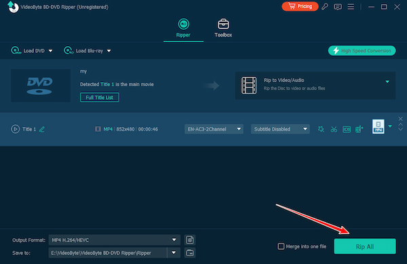The height and width of the screenshot is (264, 407).
Task: Switch to the Ripper tab
Action: pos(183,29)
